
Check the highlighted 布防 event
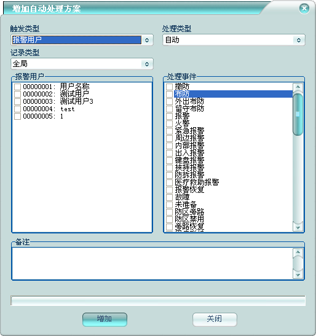point(169,94)
